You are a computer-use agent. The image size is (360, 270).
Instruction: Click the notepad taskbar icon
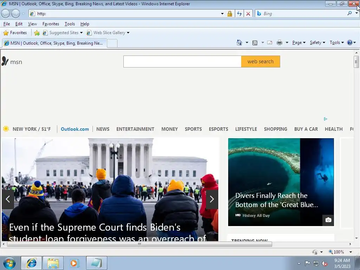(x=97, y=263)
